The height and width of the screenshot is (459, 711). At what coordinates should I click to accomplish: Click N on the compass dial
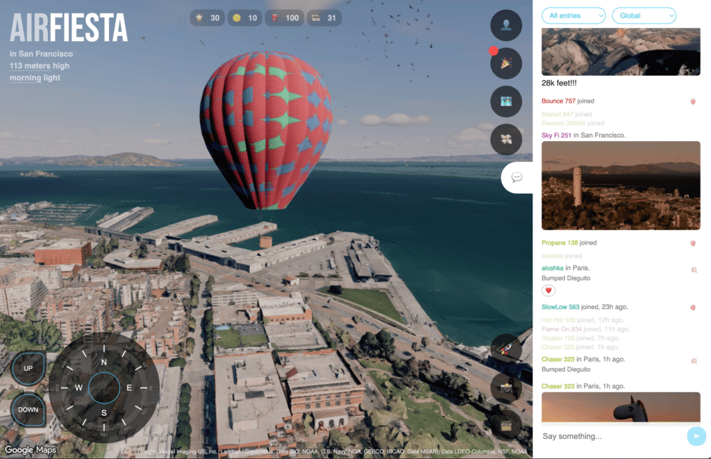tap(104, 362)
